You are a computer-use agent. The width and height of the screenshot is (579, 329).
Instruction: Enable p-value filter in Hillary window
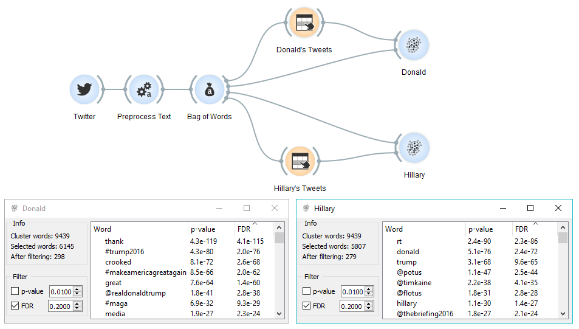(306, 291)
